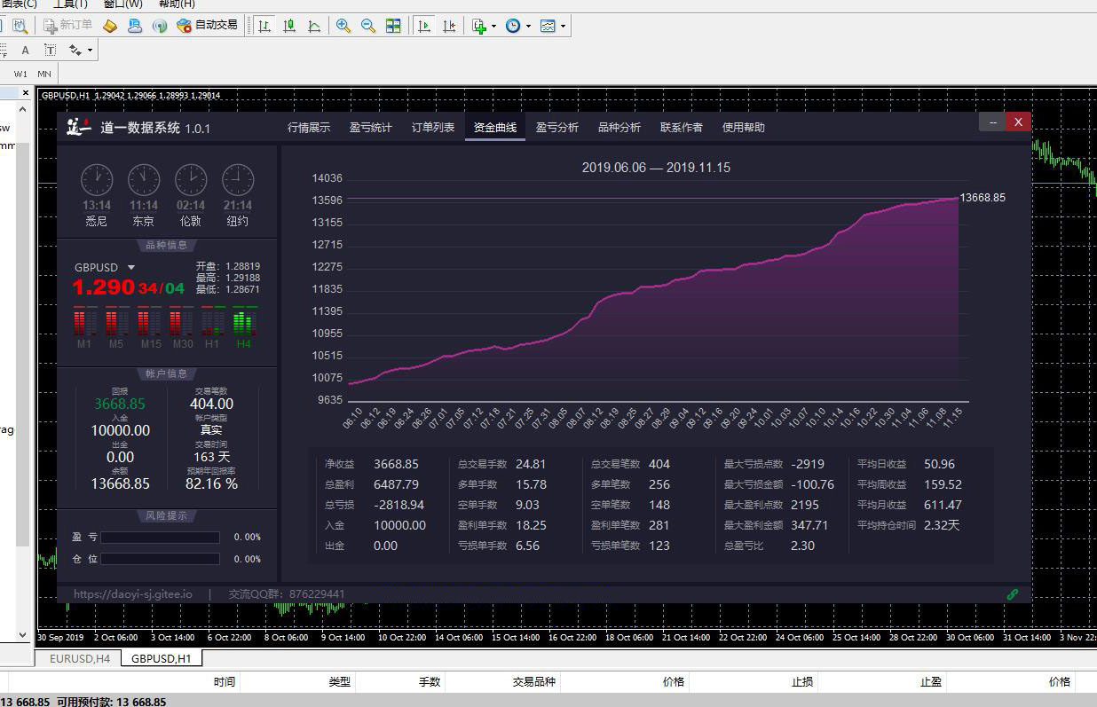The width and height of the screenshot is (1097, 707).
Task: Expand the periodicity clock dropdown arrow
Action: coord(529,26)
